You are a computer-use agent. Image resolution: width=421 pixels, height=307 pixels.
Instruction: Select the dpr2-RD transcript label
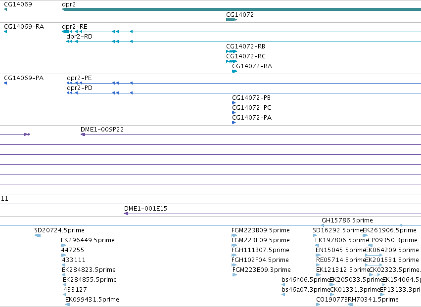pos(79,37)
